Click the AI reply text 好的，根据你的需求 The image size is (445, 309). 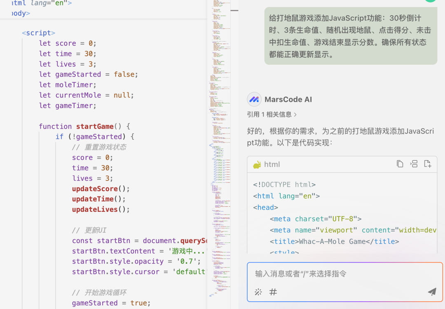(x=340, y=137)
